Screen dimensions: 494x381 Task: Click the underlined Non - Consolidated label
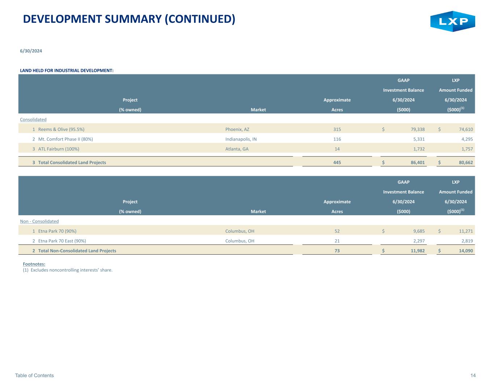pos(39,221)
